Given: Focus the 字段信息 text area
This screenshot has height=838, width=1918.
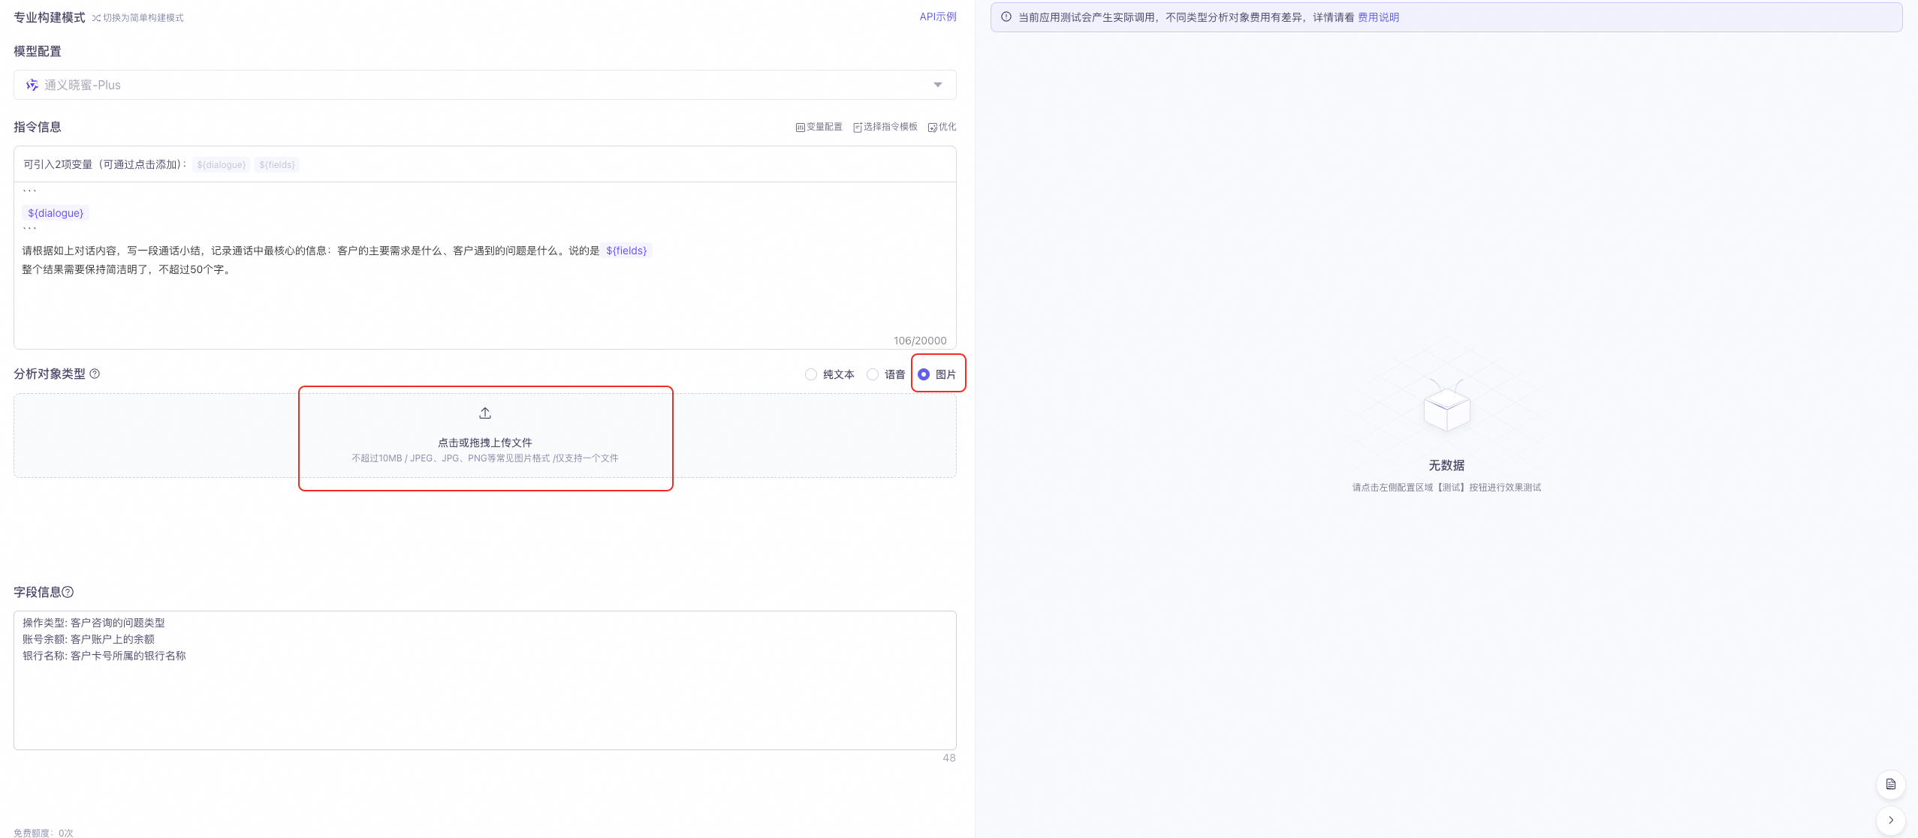Looking at the screenshot, I should click(485, 680).
